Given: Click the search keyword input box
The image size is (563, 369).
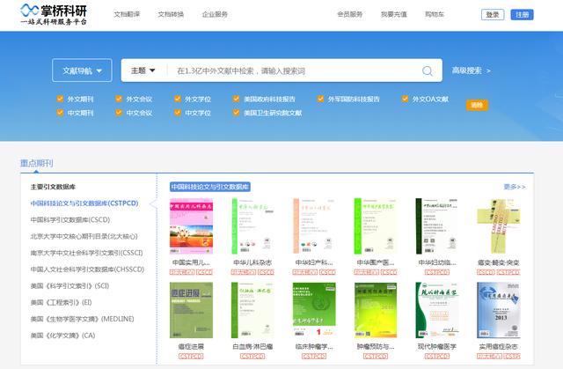Looking at the screenshot, I should [x=295, y=70].
